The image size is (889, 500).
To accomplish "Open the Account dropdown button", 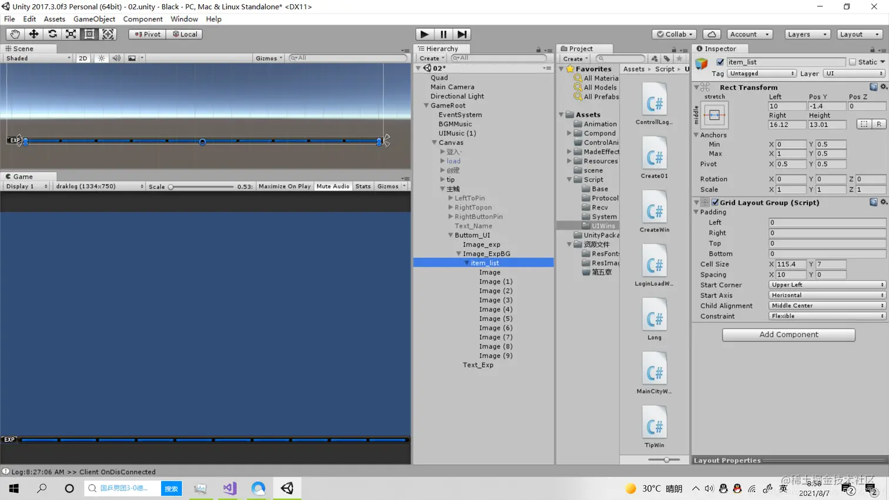I will [749, 34].
